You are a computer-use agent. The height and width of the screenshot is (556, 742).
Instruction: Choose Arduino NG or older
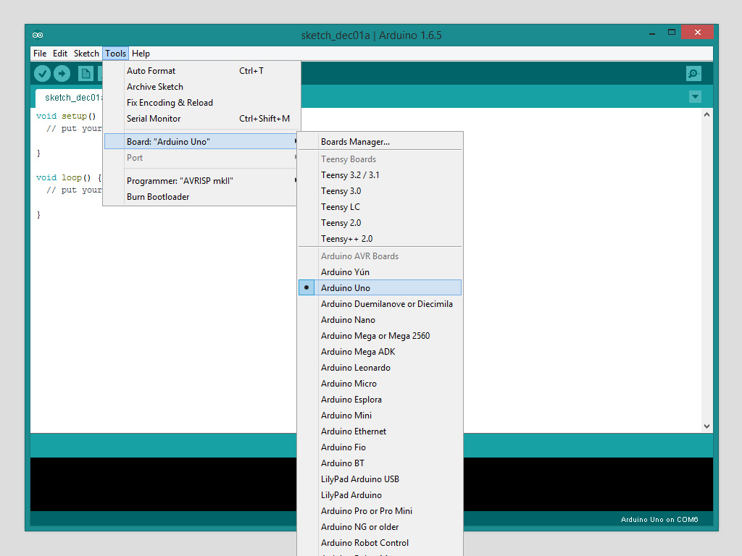click(x=380, y=527)
